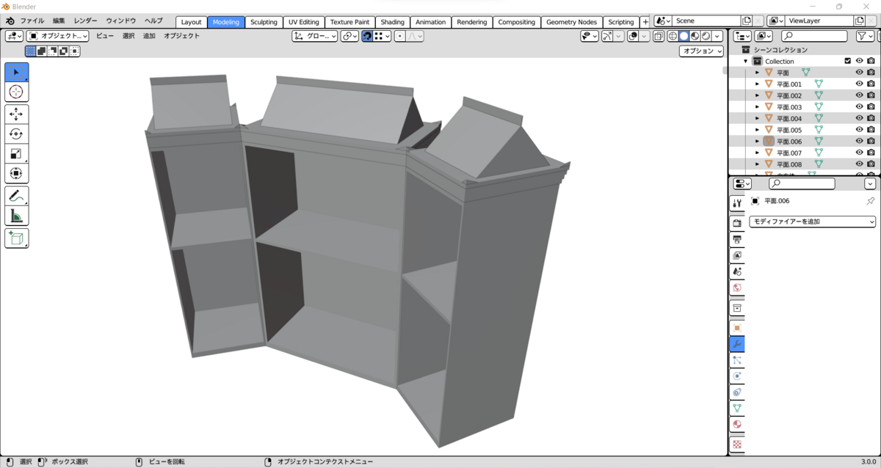
Task: Activate the 3D Cursor tool
Action: click(16, 92)
